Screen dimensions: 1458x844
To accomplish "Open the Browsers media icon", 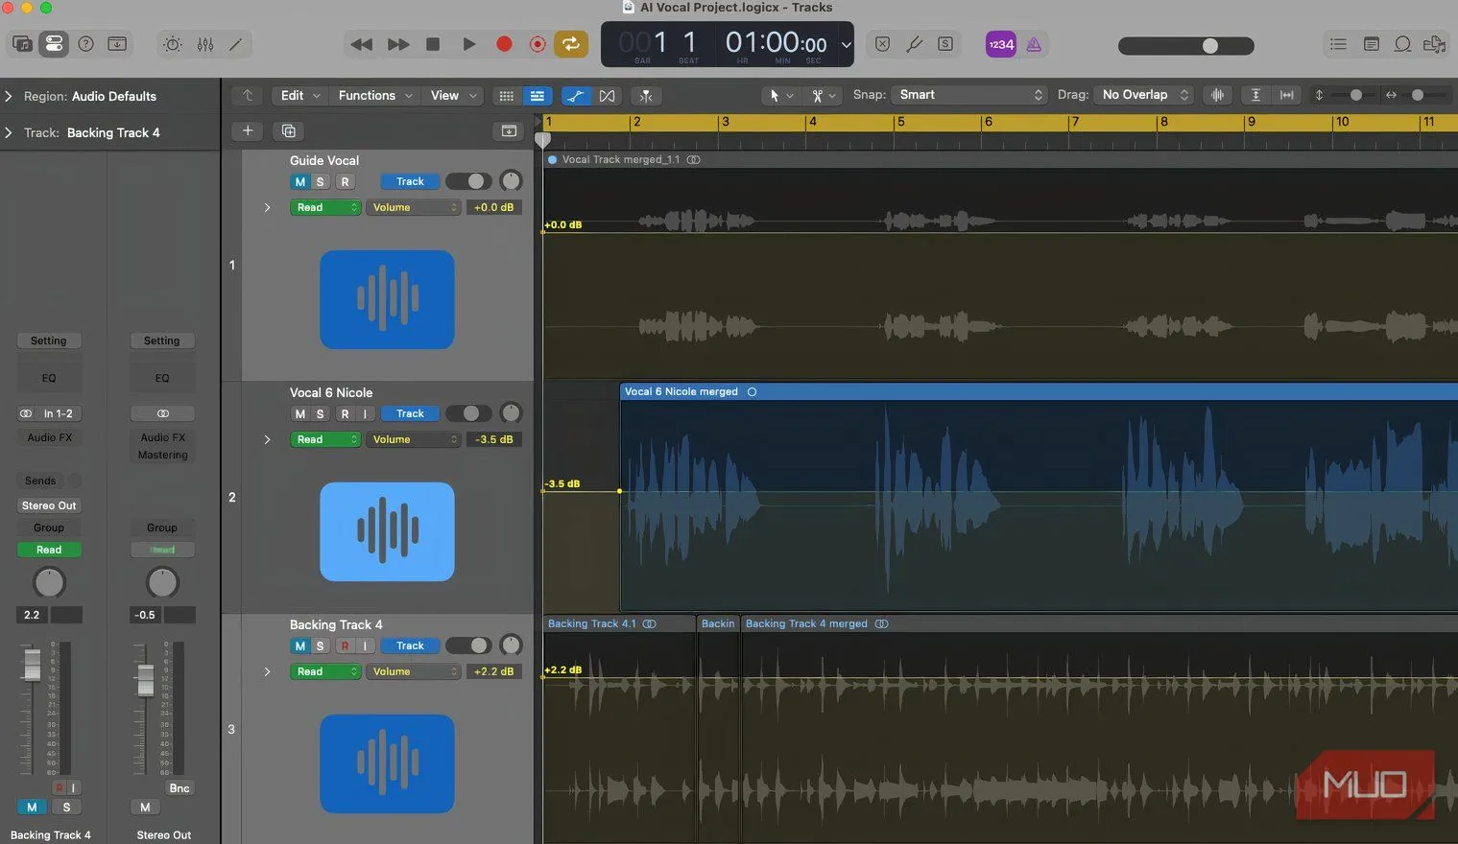I will (x=1434, y=44).
